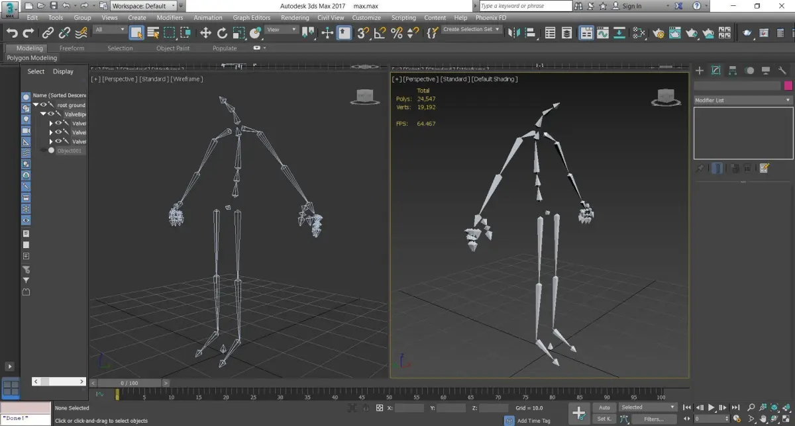Screen dimensions: 795x426
Task: Activate the Select and Link tool
Action: tap(48, 32)
